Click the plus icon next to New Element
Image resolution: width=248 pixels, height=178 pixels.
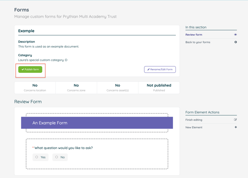click(x=236, y=127)
